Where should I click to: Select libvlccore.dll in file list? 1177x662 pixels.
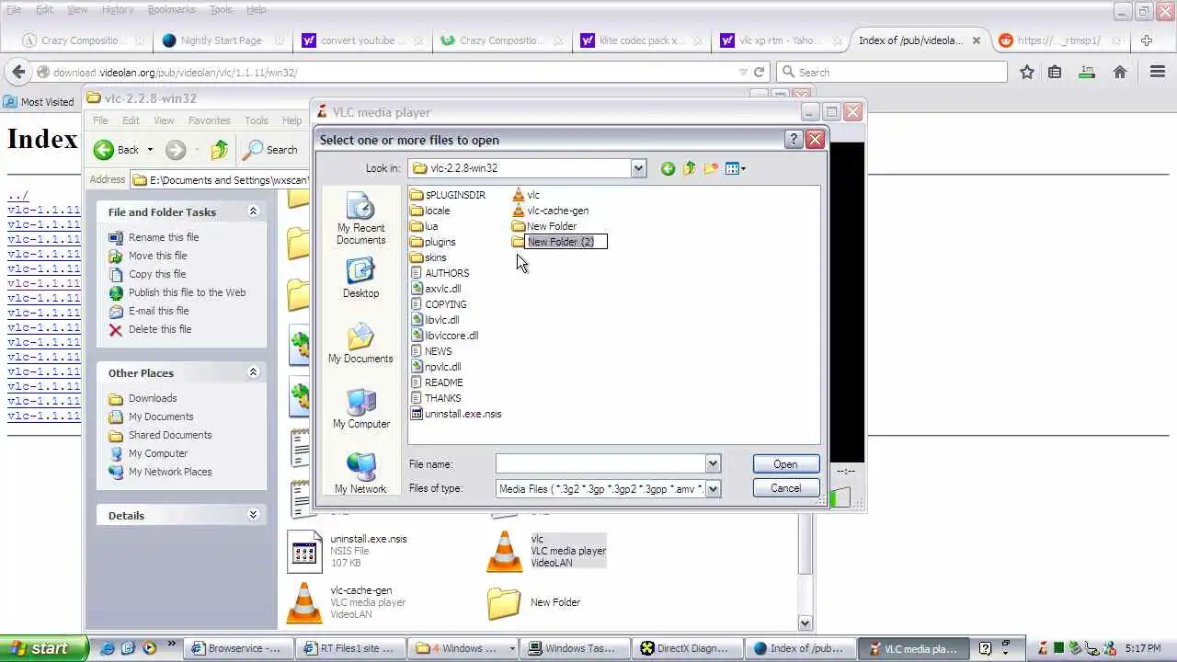pyautogui.click(x=445, y=336)
